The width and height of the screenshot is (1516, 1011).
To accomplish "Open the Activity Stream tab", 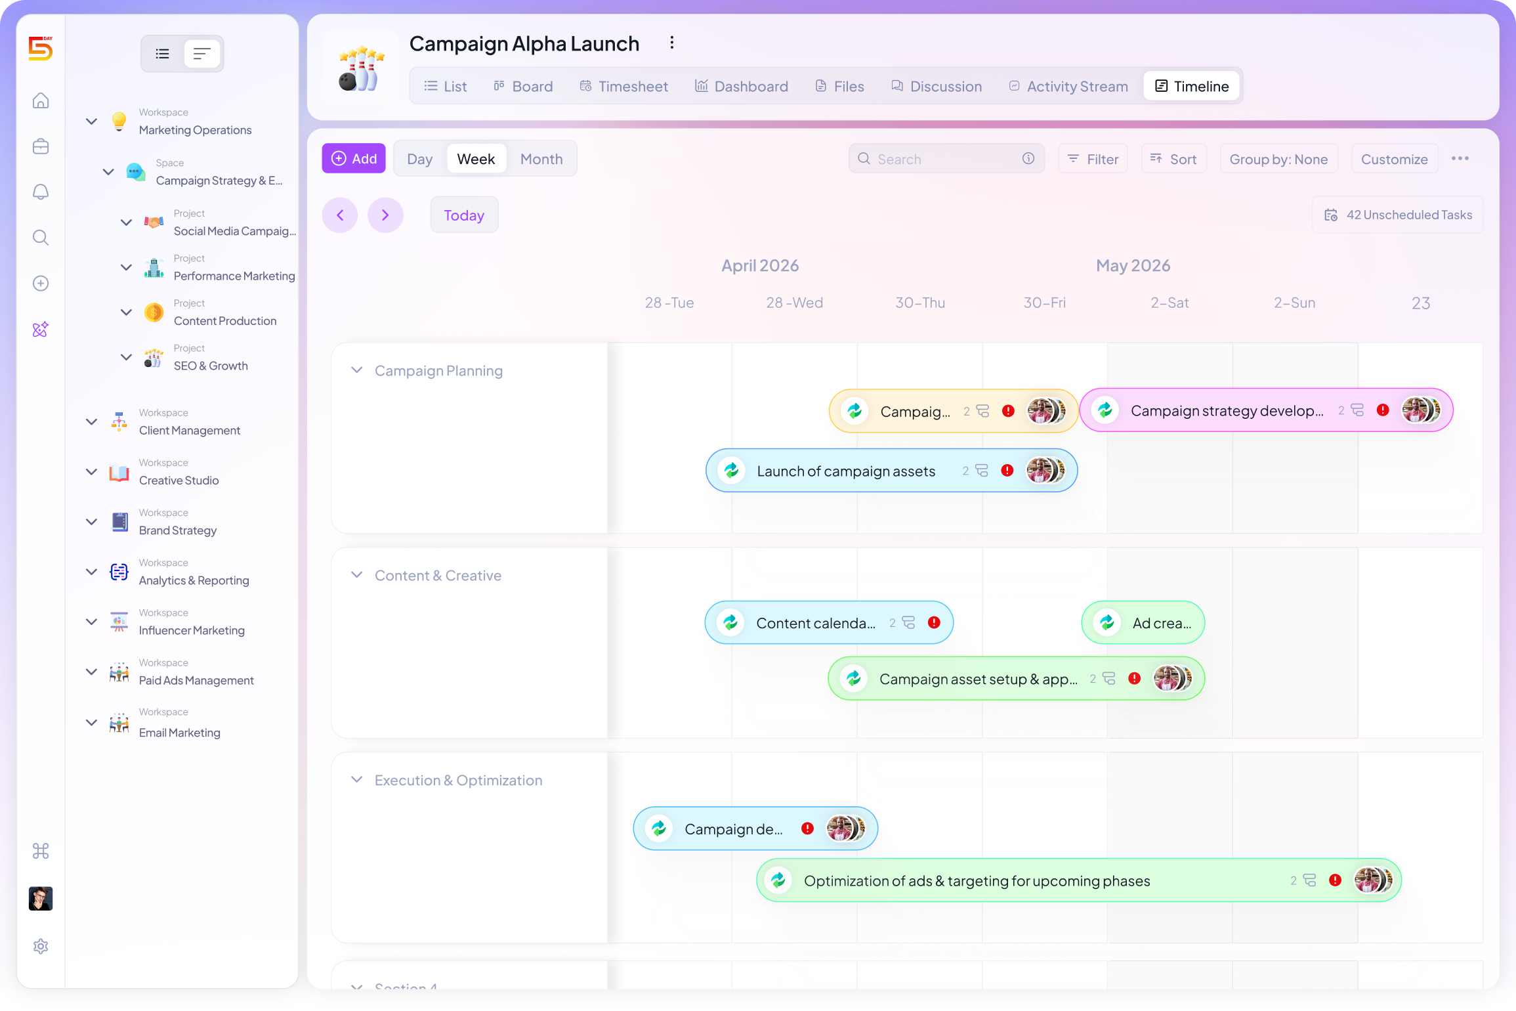I will pyautogui.click(x=1068, y=86).
